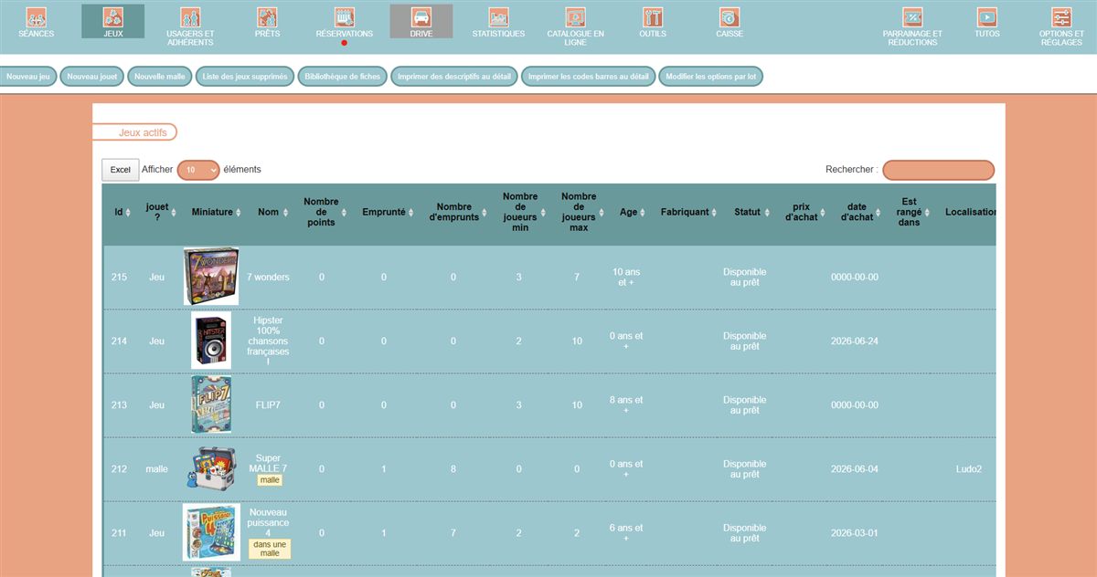This screenshot has height=577, width=1097.
Task: Open the Statistiques section icon
Action: coord(498,16)
